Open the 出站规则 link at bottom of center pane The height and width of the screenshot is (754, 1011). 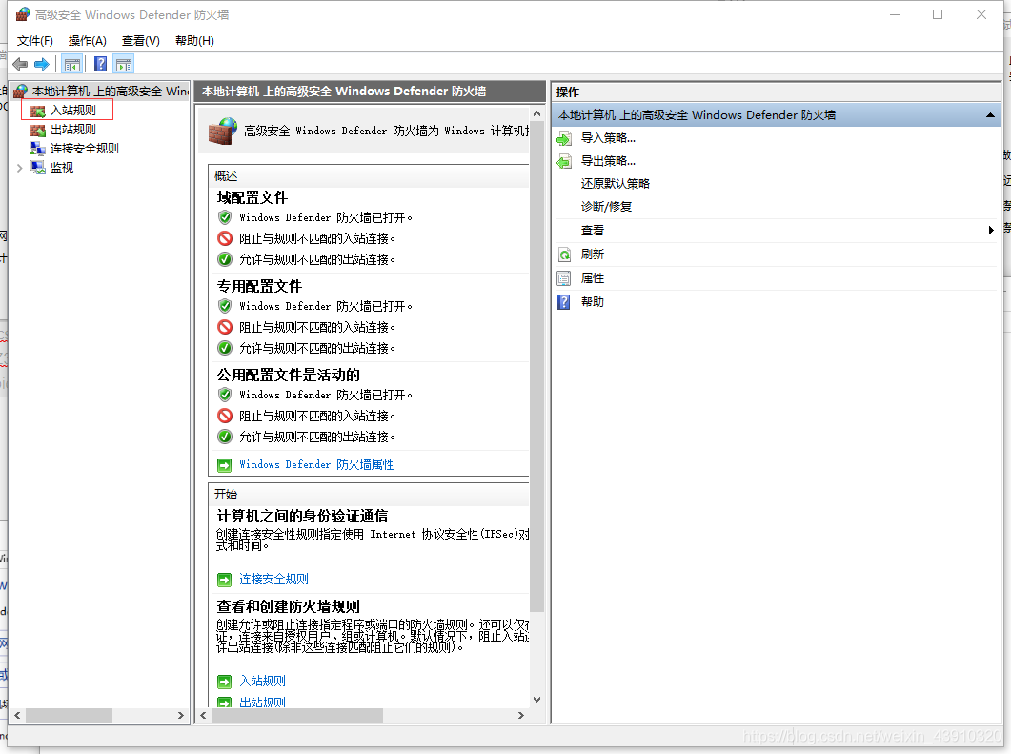tap(262, 702)
